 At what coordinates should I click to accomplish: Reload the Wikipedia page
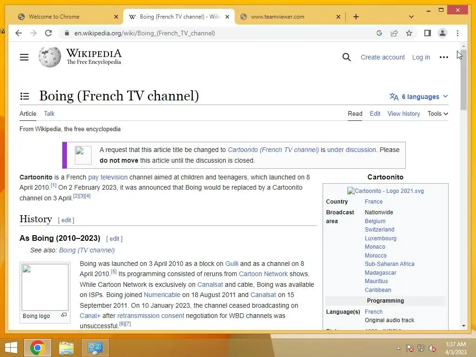[x=48, y=33]
